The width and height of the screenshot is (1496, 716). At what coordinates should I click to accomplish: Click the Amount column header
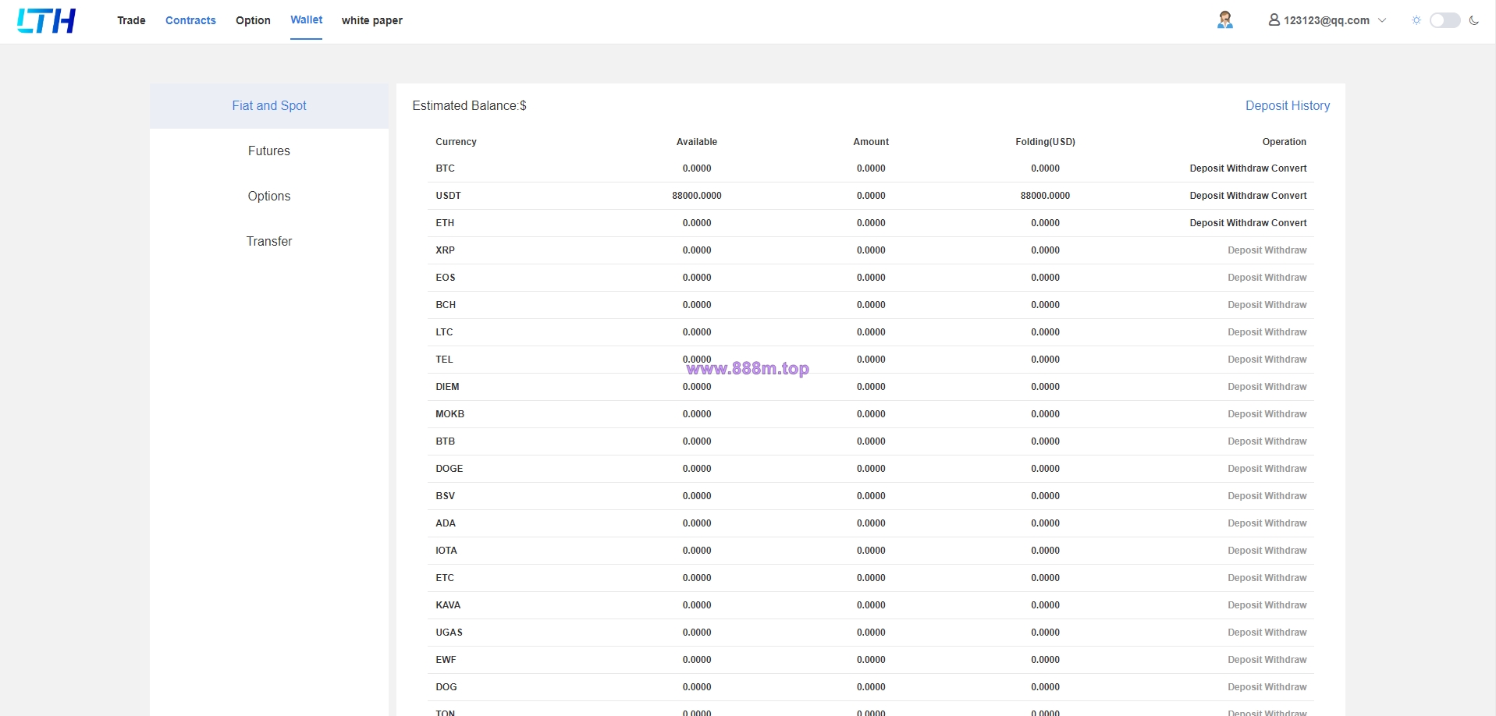(x=871, y=142)
